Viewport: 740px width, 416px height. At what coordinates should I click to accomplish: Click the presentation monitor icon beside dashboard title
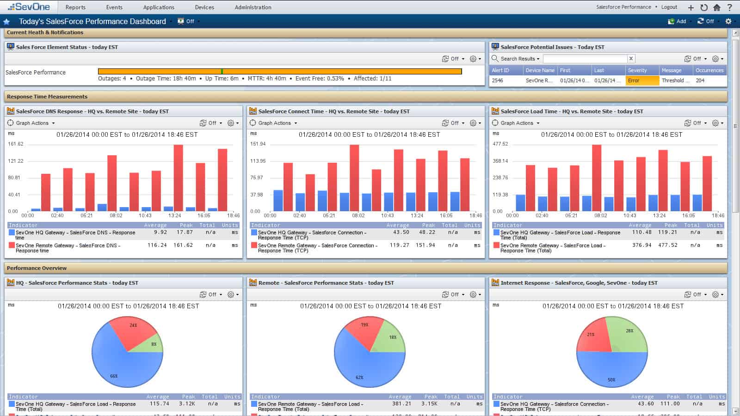pyautogui.click(x=181, y=21)
